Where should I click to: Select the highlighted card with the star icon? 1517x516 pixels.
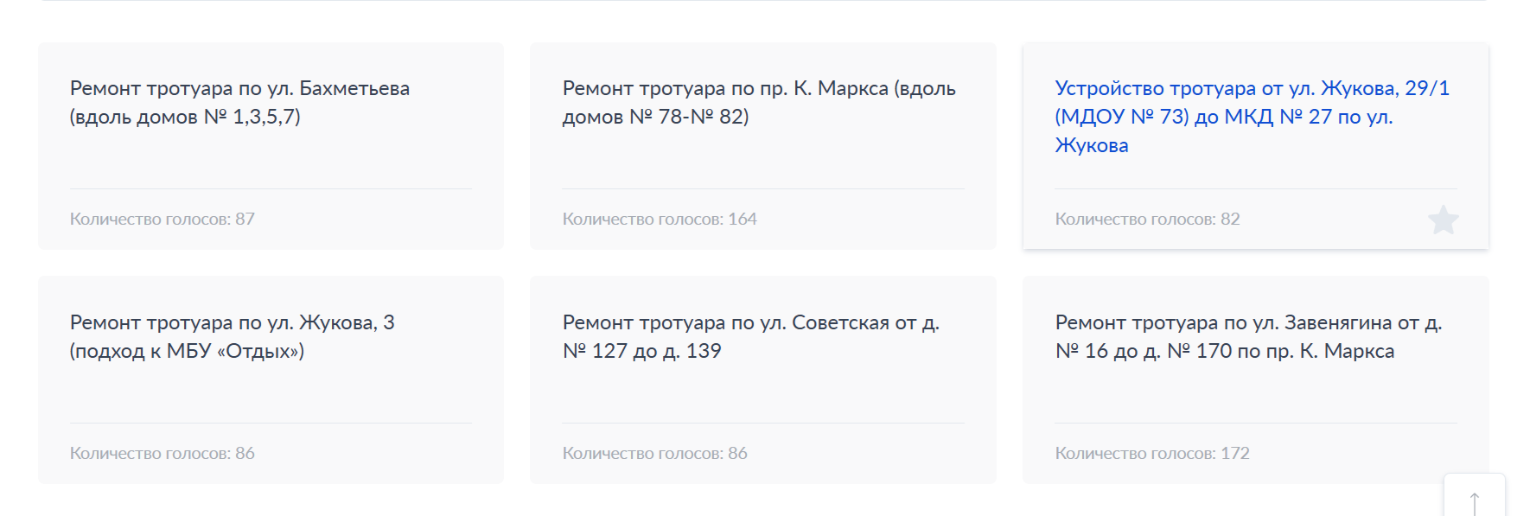point(1250,147)
